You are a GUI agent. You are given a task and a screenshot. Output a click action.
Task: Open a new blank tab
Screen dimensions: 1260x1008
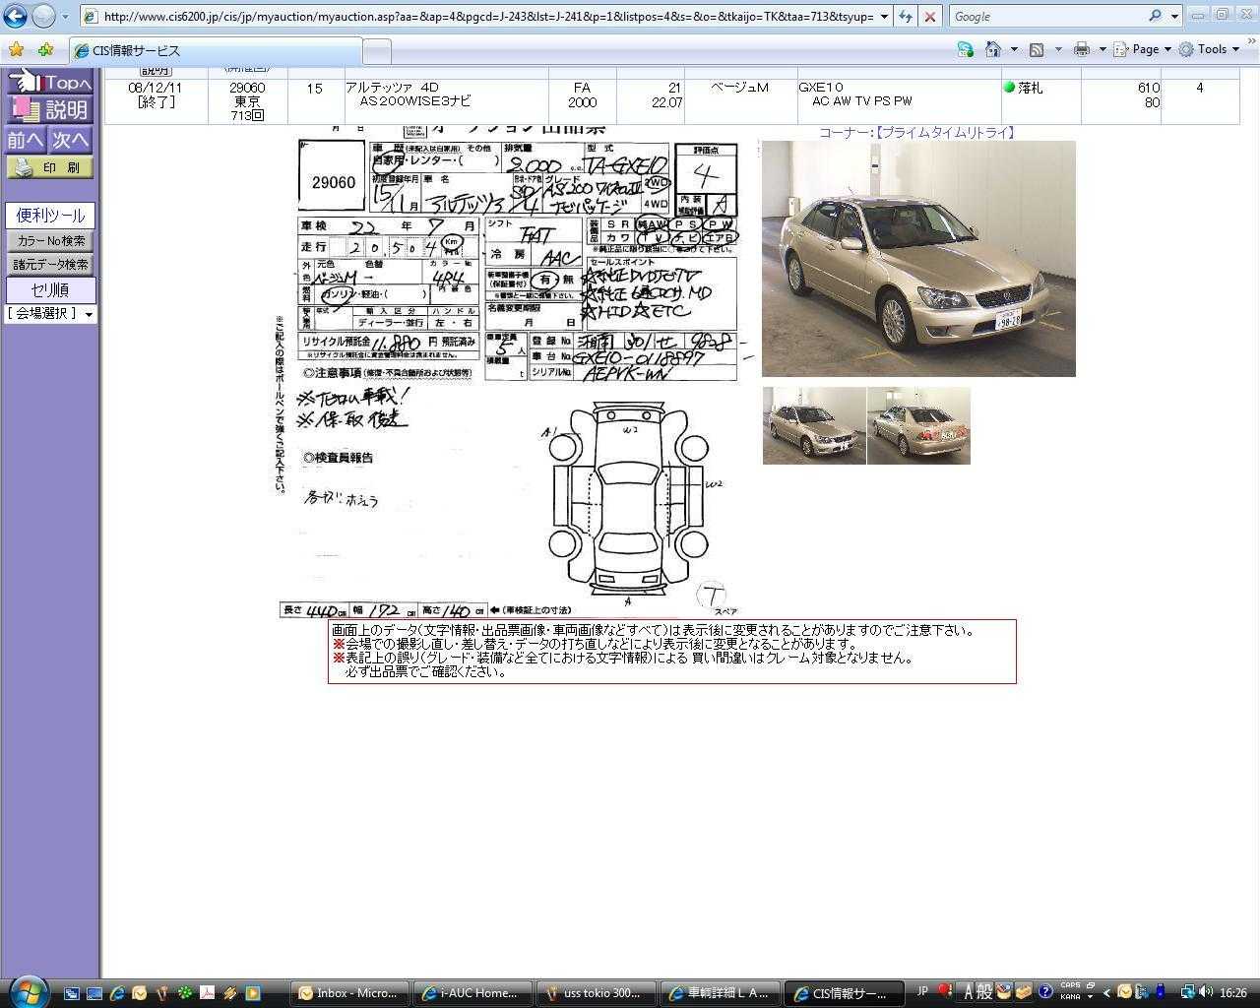tap(376, 51)
